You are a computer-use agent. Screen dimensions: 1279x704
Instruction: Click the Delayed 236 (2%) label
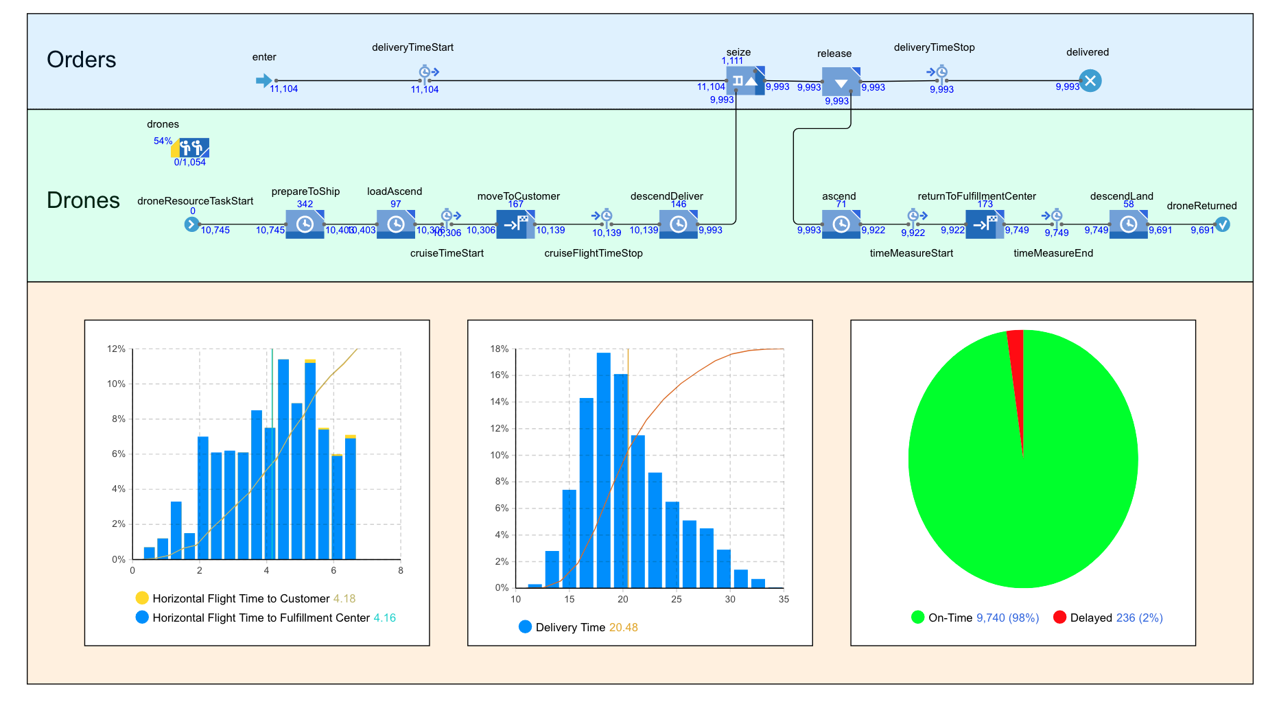1116,618
